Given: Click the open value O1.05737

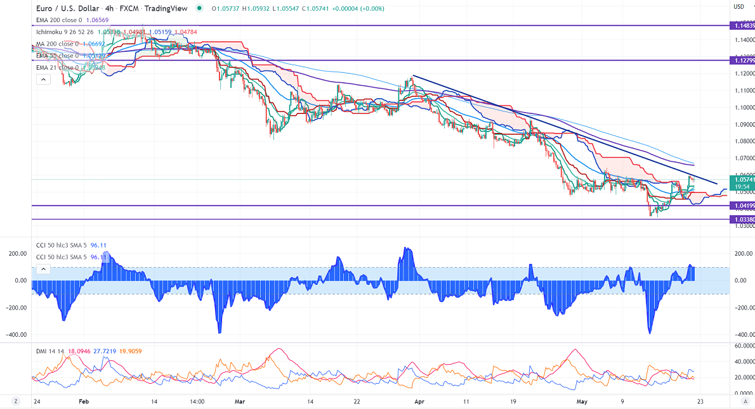Looking at the screenshot, I should tap(225, 9).
